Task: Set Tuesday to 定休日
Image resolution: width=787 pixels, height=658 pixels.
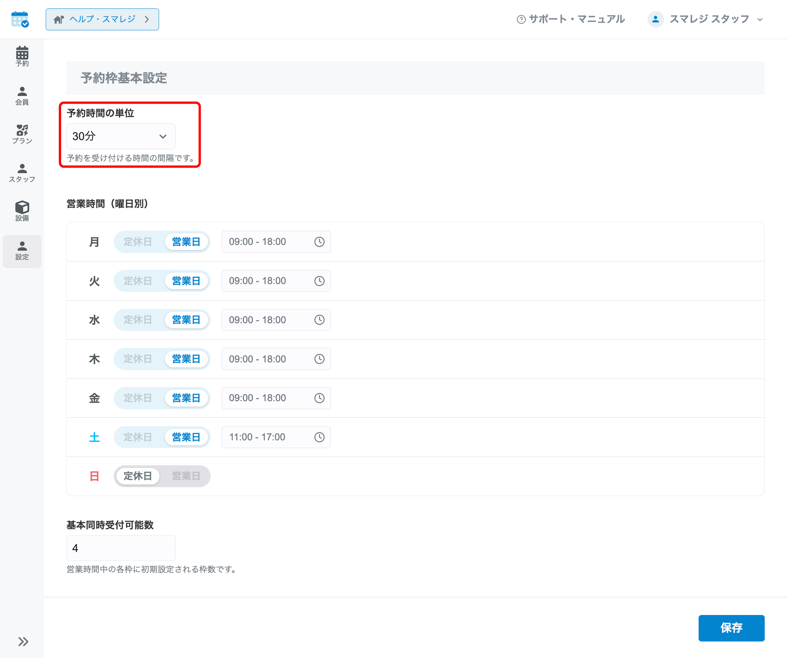Action: click(138, 281)
